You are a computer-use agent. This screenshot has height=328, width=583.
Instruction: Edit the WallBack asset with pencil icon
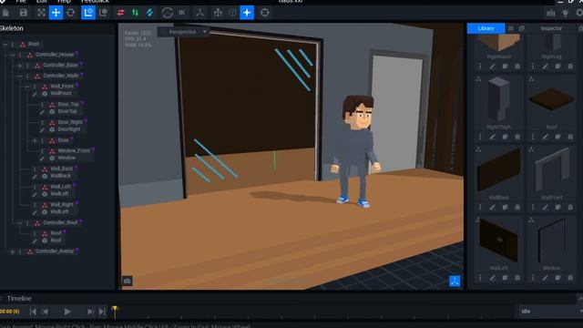coord(492,207)
